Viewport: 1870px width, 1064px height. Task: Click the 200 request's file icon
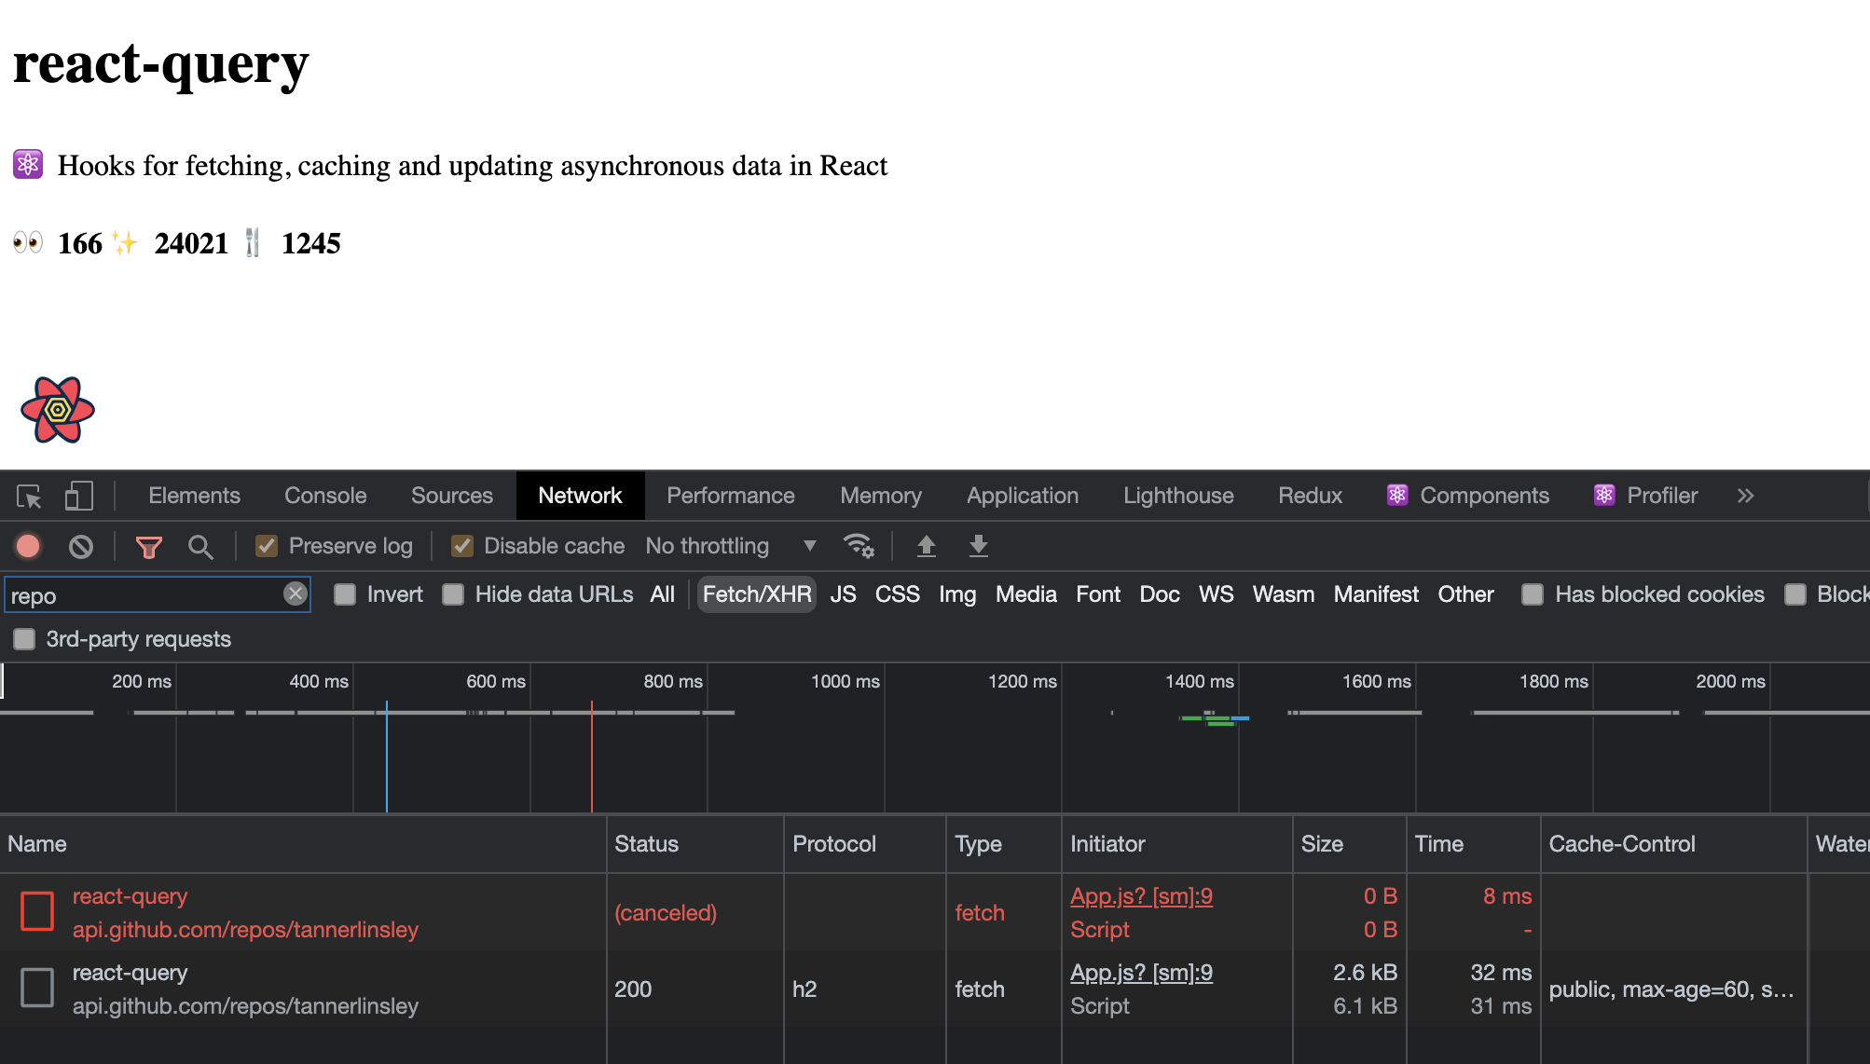(x=37, y=988)
